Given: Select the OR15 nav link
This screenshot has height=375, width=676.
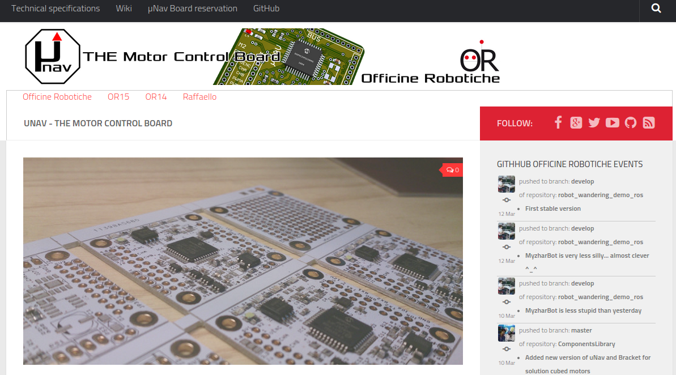Looking at the screenshot, I should coord(118,96).
